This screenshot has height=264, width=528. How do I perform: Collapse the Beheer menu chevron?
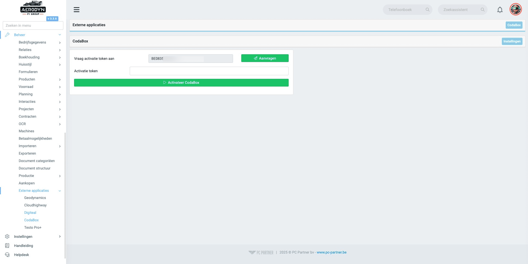coord(60,35)
